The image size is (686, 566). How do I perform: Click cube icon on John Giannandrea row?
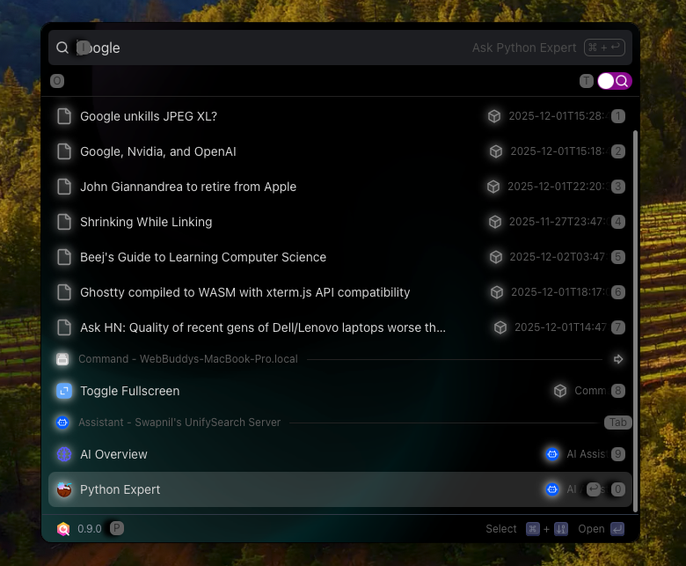[493, 187]
